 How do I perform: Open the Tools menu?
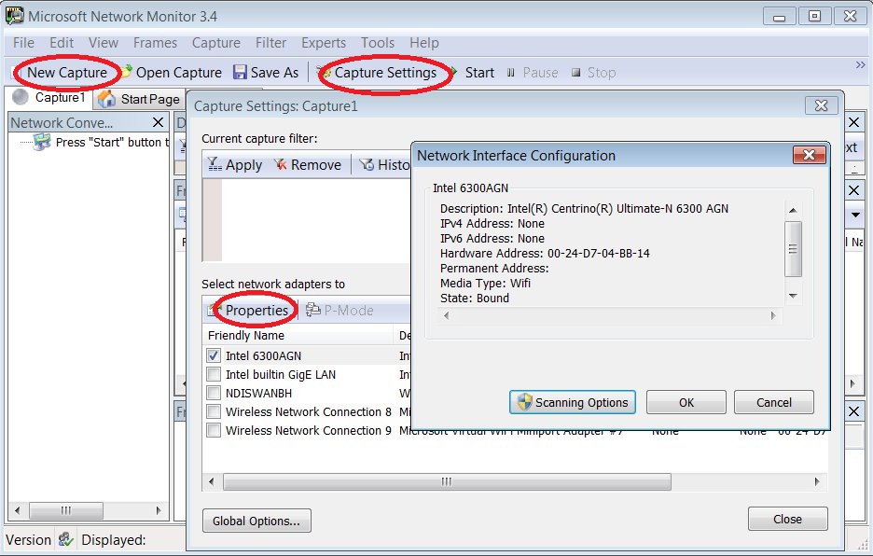pyautogui.click(x=378, y=43)
